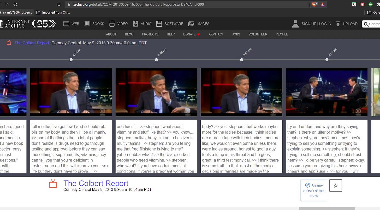The height and width of the screenshot is (210, 380).
Task: Open the CONTACT menu item
Action: [216, 34]
